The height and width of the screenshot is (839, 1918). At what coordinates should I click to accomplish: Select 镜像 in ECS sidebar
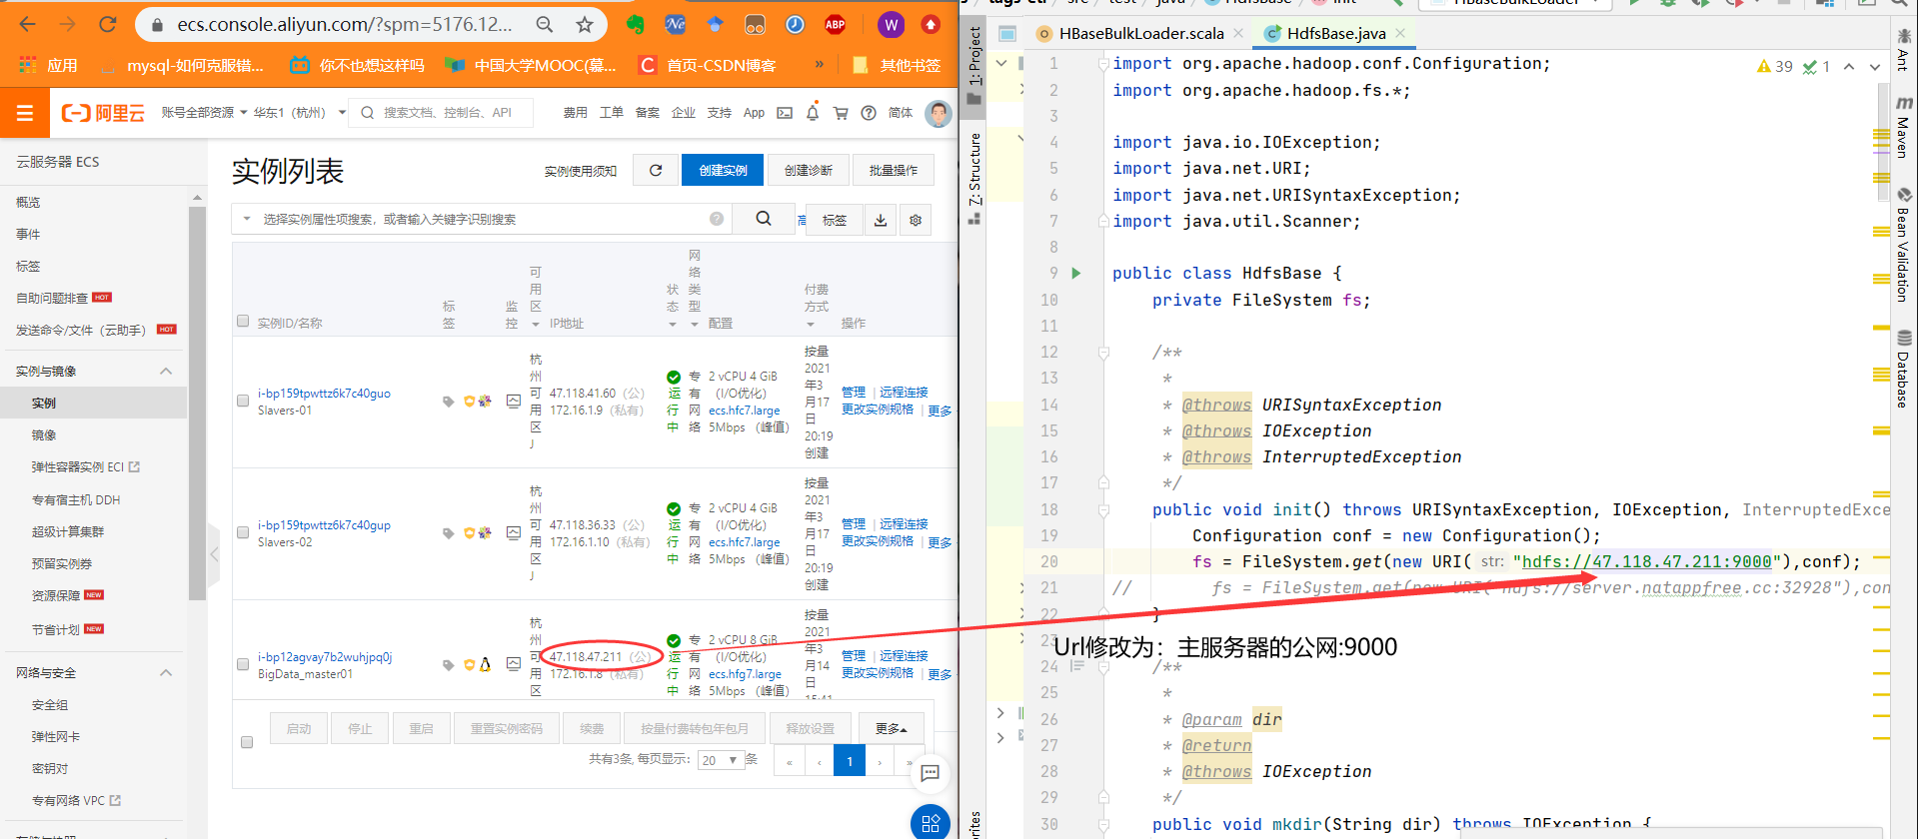click(x=44, y=434)
